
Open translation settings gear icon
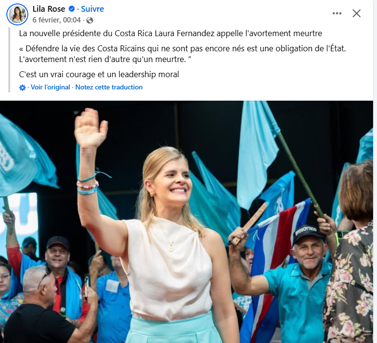[22, 87]
